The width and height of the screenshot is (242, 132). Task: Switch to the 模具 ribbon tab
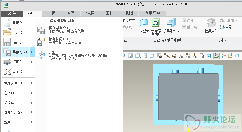(32, 13)
